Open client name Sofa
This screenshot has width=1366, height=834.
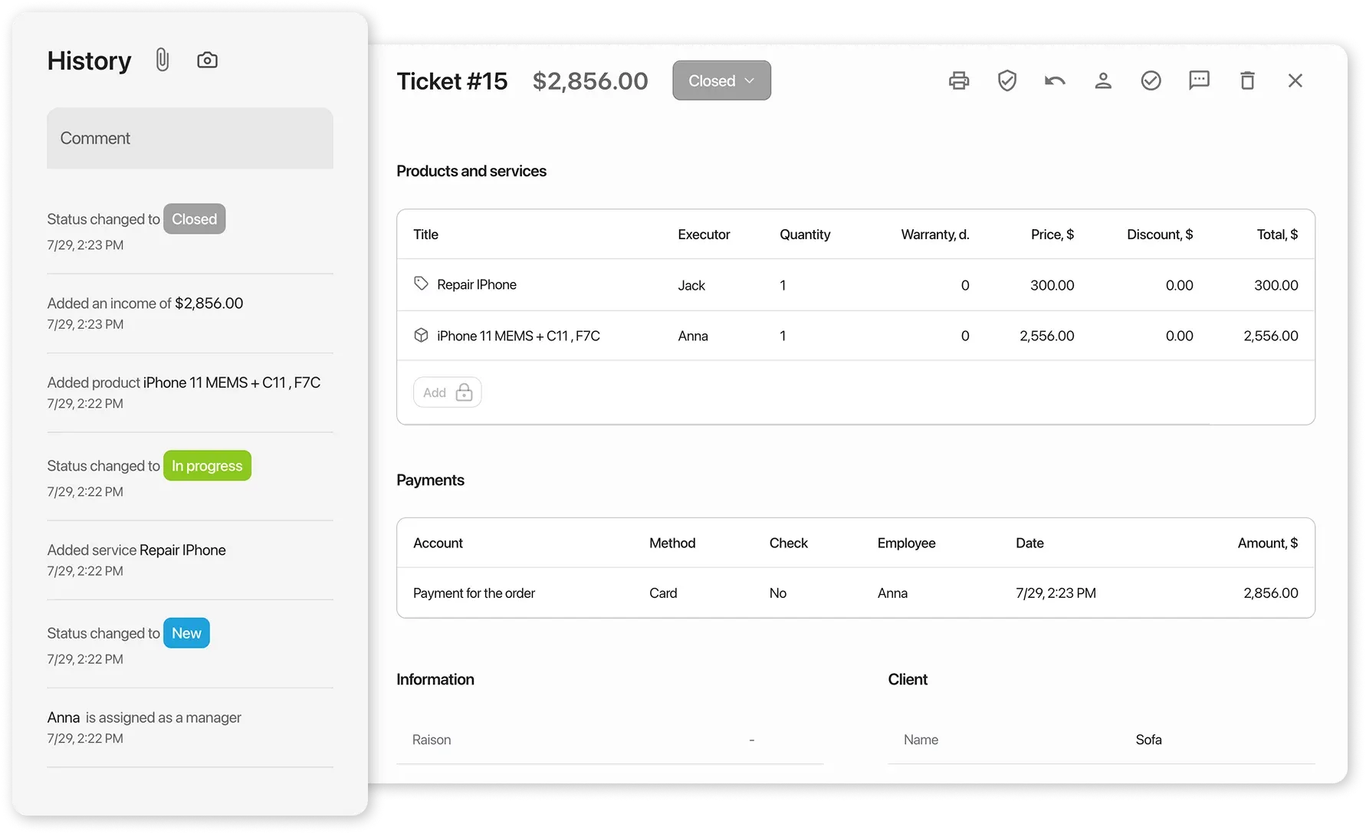1148,739
